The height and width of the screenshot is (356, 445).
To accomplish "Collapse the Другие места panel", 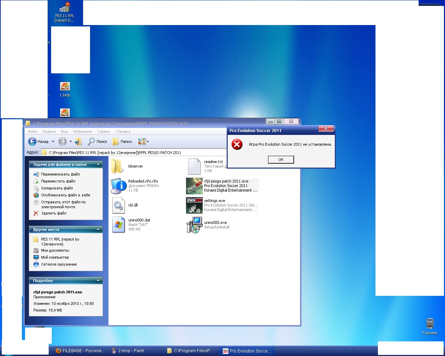I will (98, 229).
